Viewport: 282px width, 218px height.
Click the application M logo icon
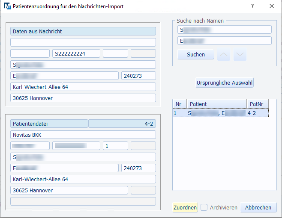tap(7, 6)
